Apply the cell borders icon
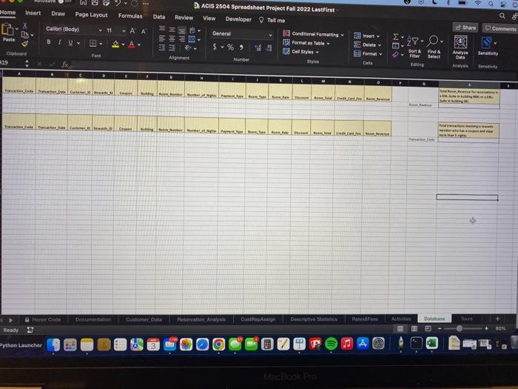518x389 pixels. (x=93, y=43)
